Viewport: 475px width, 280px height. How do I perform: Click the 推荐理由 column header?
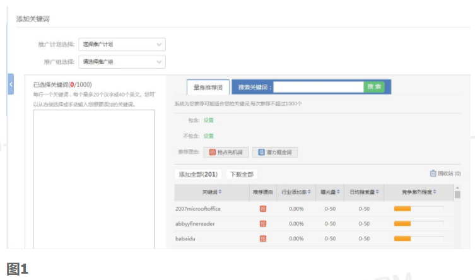[262, 192]
